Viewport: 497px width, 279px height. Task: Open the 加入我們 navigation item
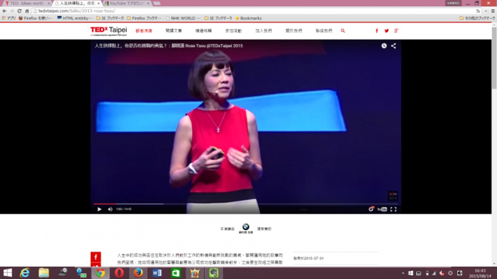coord(264,31)
